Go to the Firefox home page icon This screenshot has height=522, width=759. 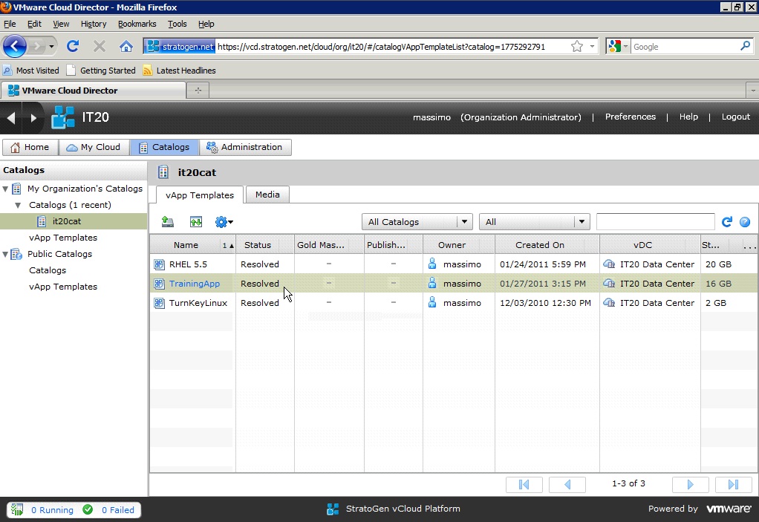126,47
